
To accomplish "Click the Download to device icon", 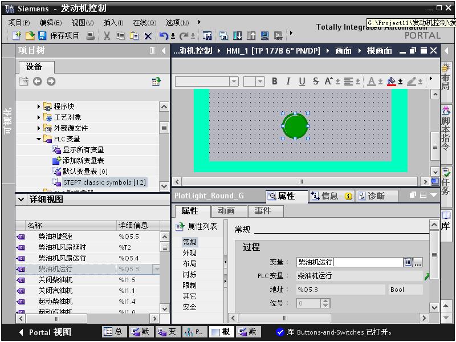I will [237, 36].
